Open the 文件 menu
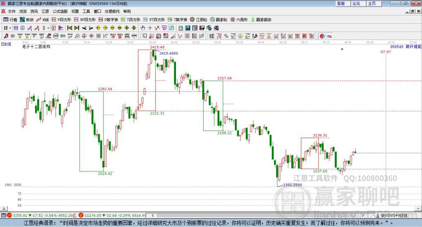Image resolution: width=422 pixels, height=227 pixels. pyautogui.click(x=12, y=11)
